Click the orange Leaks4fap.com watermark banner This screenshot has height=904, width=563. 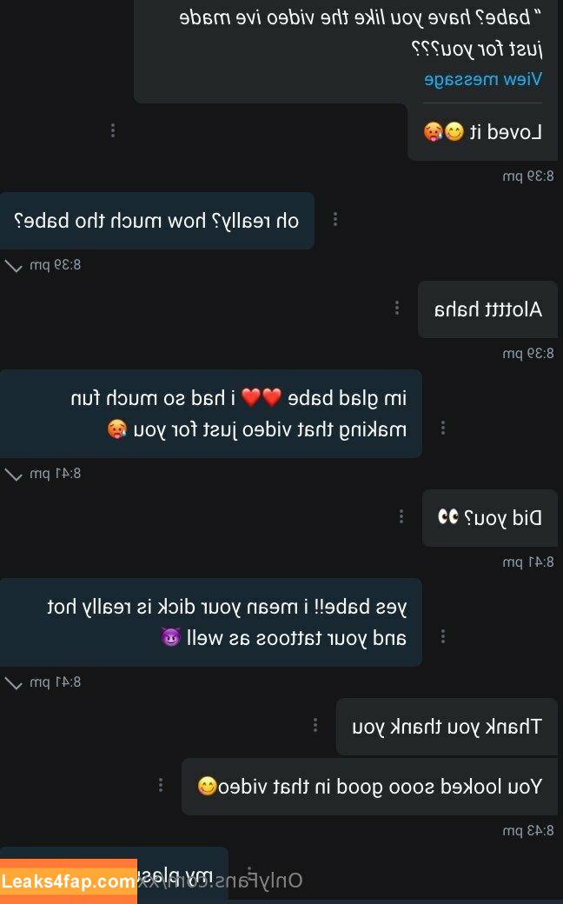(69, 881)
